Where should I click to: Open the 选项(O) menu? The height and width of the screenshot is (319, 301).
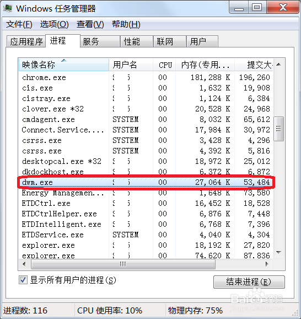coord(54,24)
